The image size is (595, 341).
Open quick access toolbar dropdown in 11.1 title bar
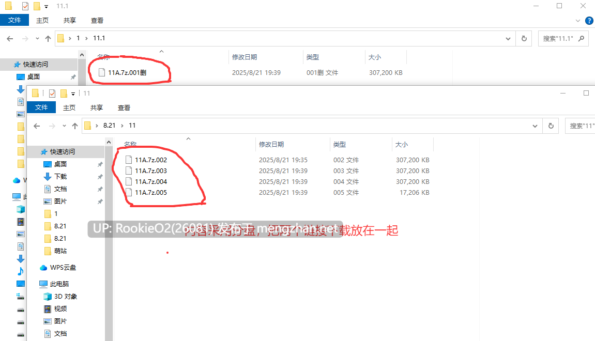coord(47,6)
